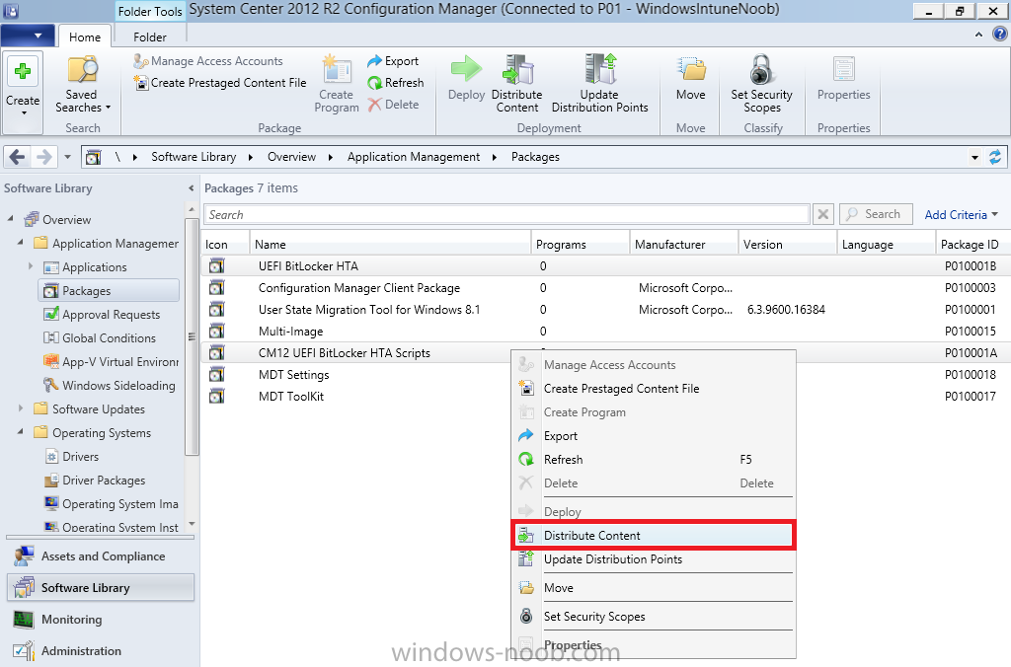Click the Software Library breadcrumb
The image size is (1011, 667).
click(x=194, y=157)
